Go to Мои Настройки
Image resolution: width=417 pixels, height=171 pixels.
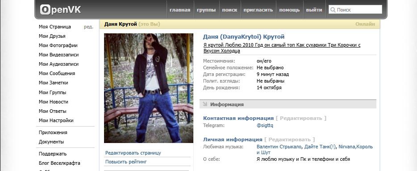click(56, 120)
